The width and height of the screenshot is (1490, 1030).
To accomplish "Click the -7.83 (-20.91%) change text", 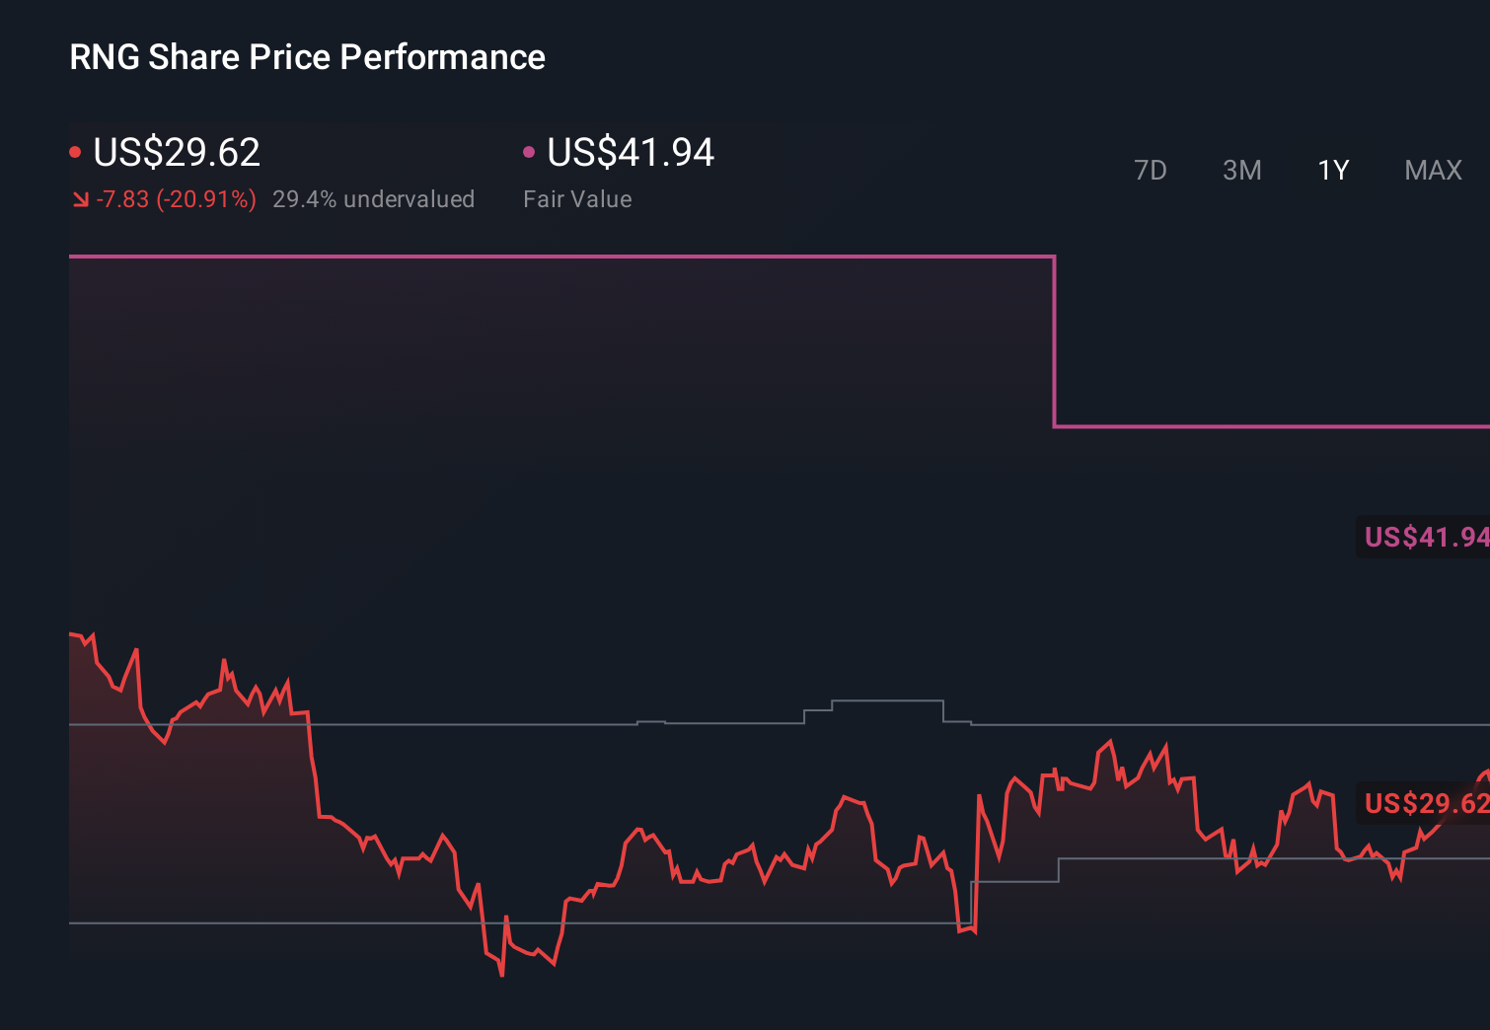I will 176,199.
